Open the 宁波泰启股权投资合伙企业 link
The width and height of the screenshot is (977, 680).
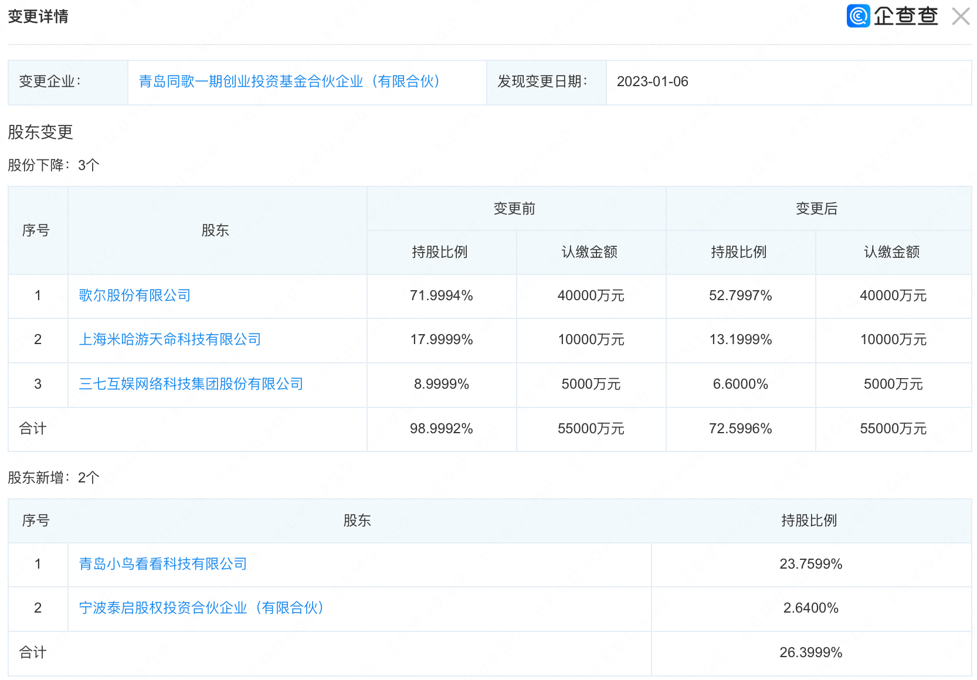(x=201, y=608)
